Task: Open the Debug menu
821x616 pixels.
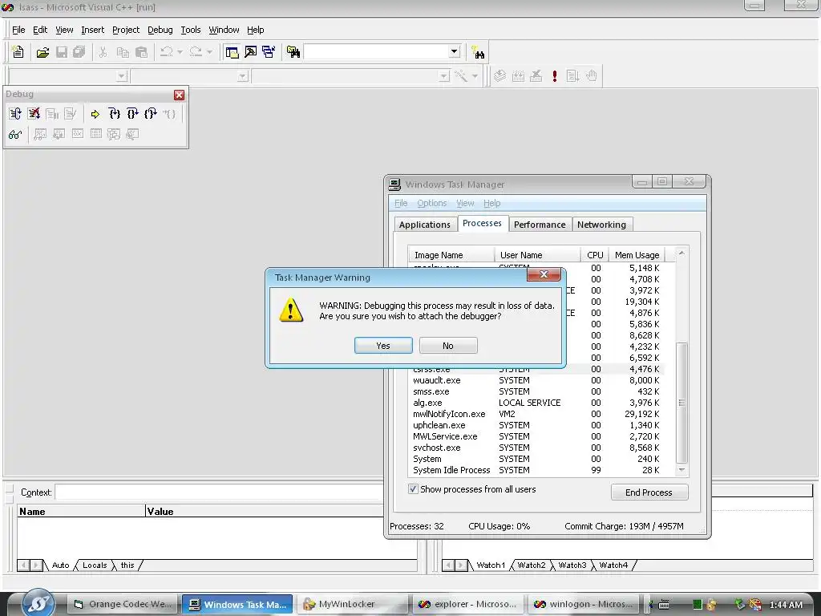Action: [x=160, y=30]
